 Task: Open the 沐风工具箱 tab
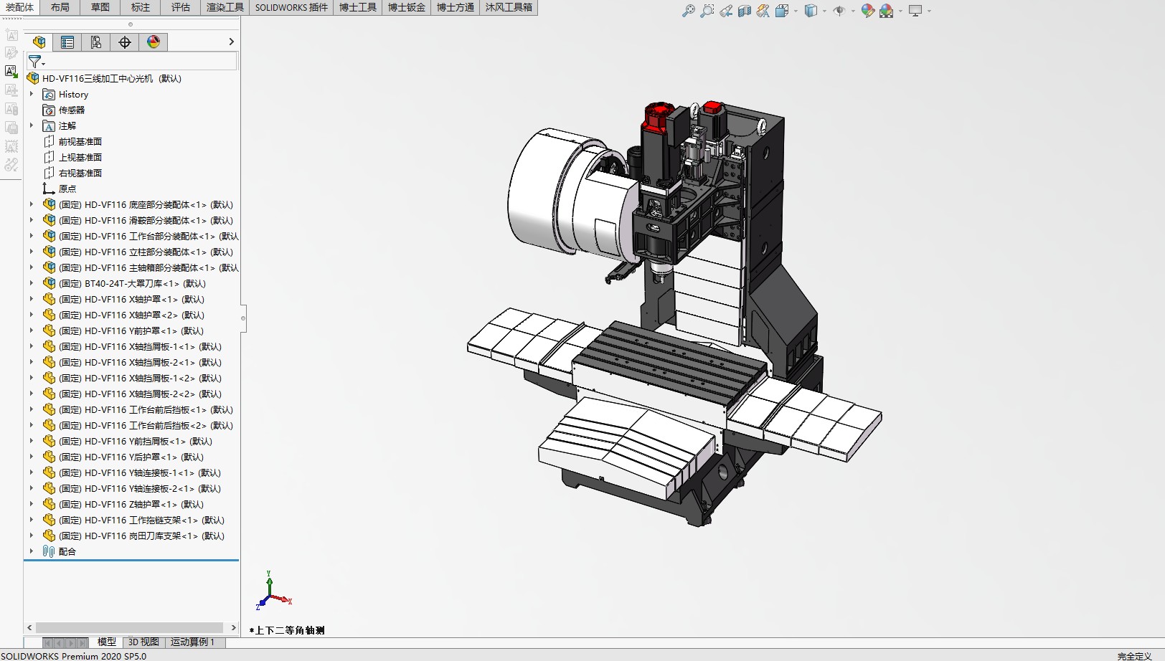[509, 7]
